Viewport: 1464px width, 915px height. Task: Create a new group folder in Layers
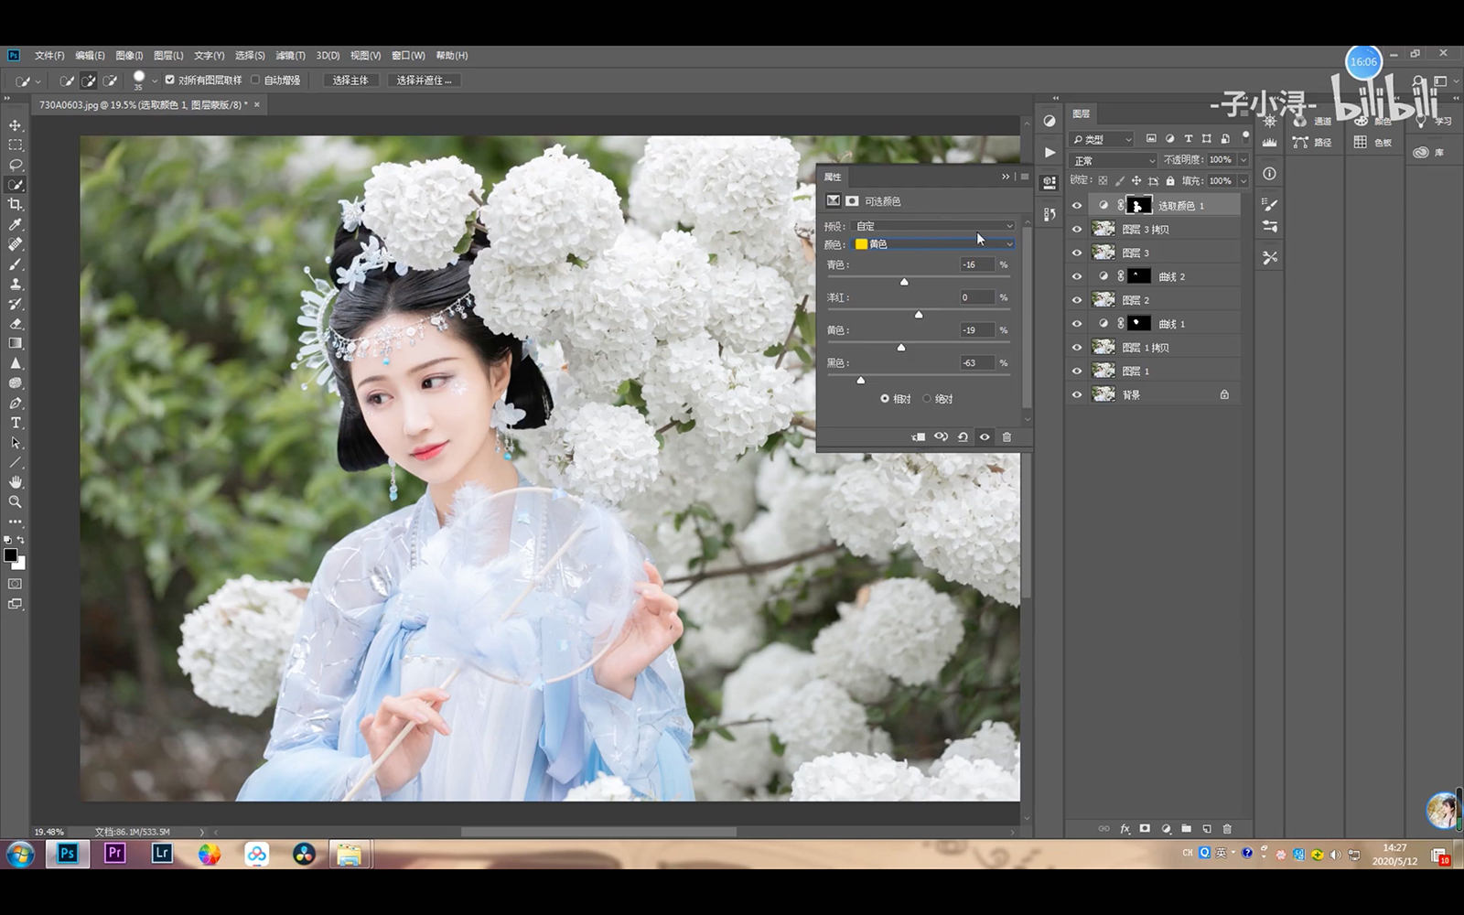pyautogui.click(x=1187, y=829)
